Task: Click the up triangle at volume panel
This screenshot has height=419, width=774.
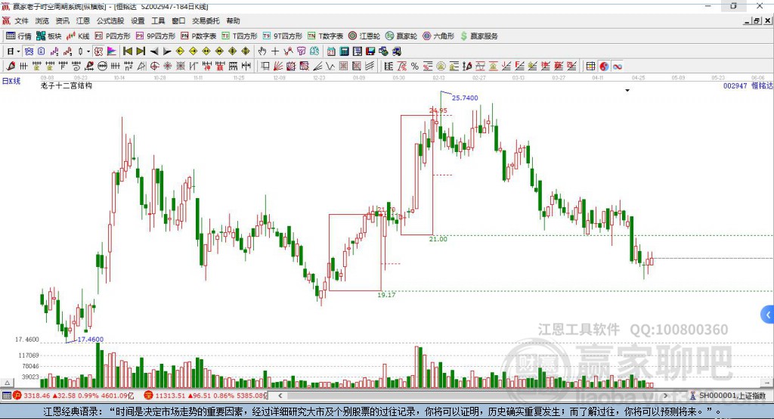Action: (7, 383)
